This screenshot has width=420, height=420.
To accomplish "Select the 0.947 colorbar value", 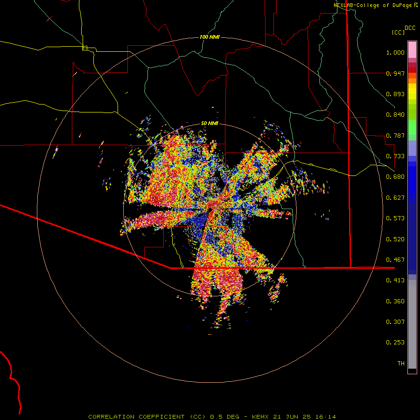I will click(x=395, y=73).
